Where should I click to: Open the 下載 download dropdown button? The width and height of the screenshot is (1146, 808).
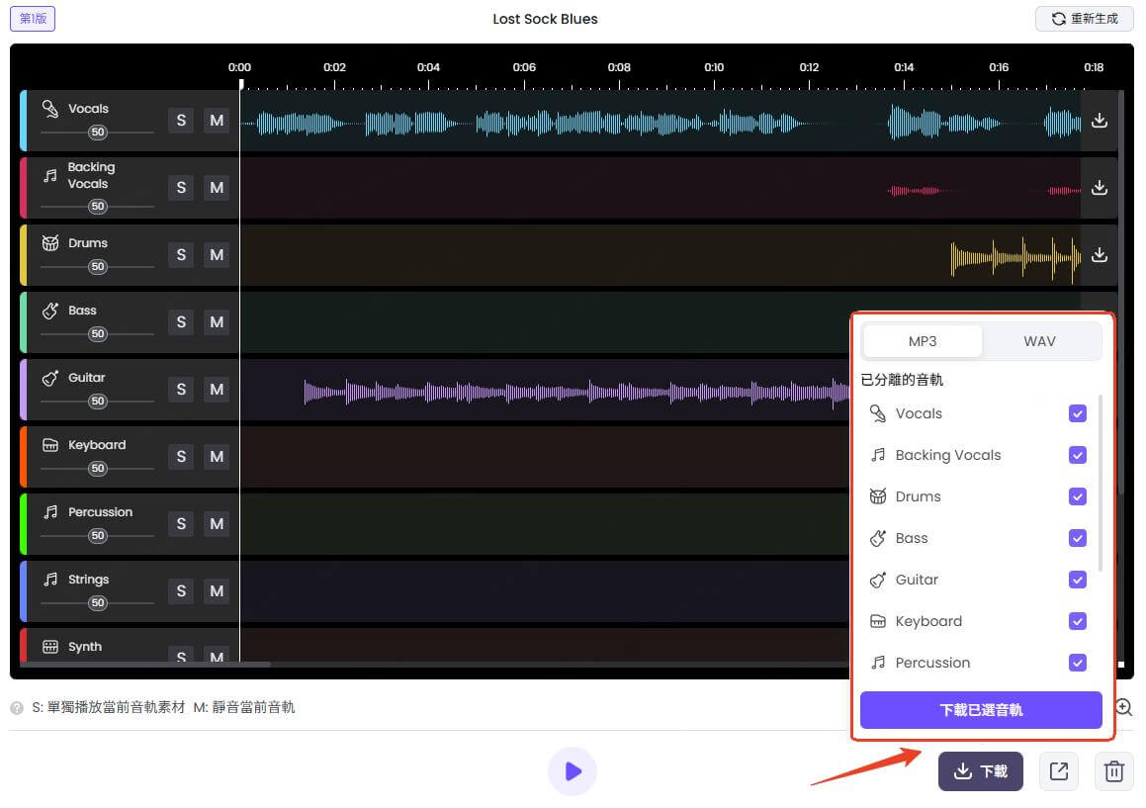[980, 771]
